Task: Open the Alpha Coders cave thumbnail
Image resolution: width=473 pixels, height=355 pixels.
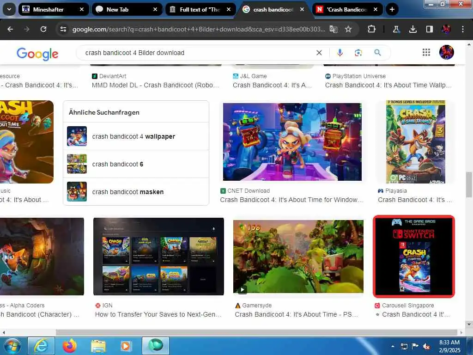Action: (x=42, y=256)
